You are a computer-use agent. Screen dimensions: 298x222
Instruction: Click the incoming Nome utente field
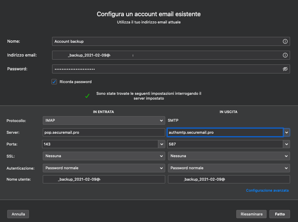coord(104,179)
